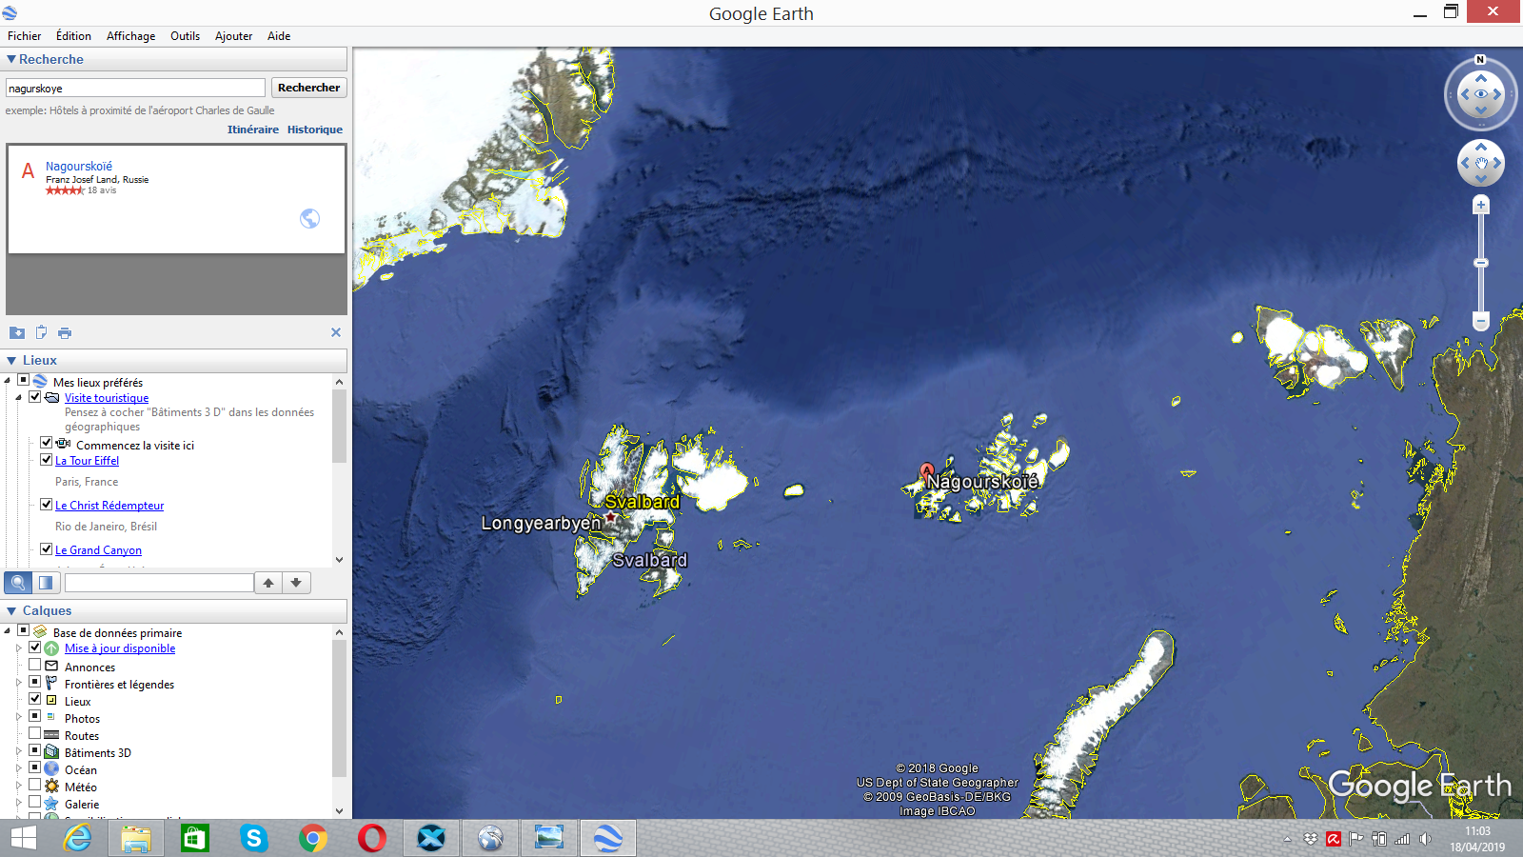Open the Ajouter menu
1523x857 pixels.
click(233, 36)
